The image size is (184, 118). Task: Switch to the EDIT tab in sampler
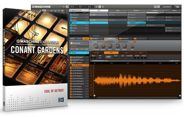[111, 53]
